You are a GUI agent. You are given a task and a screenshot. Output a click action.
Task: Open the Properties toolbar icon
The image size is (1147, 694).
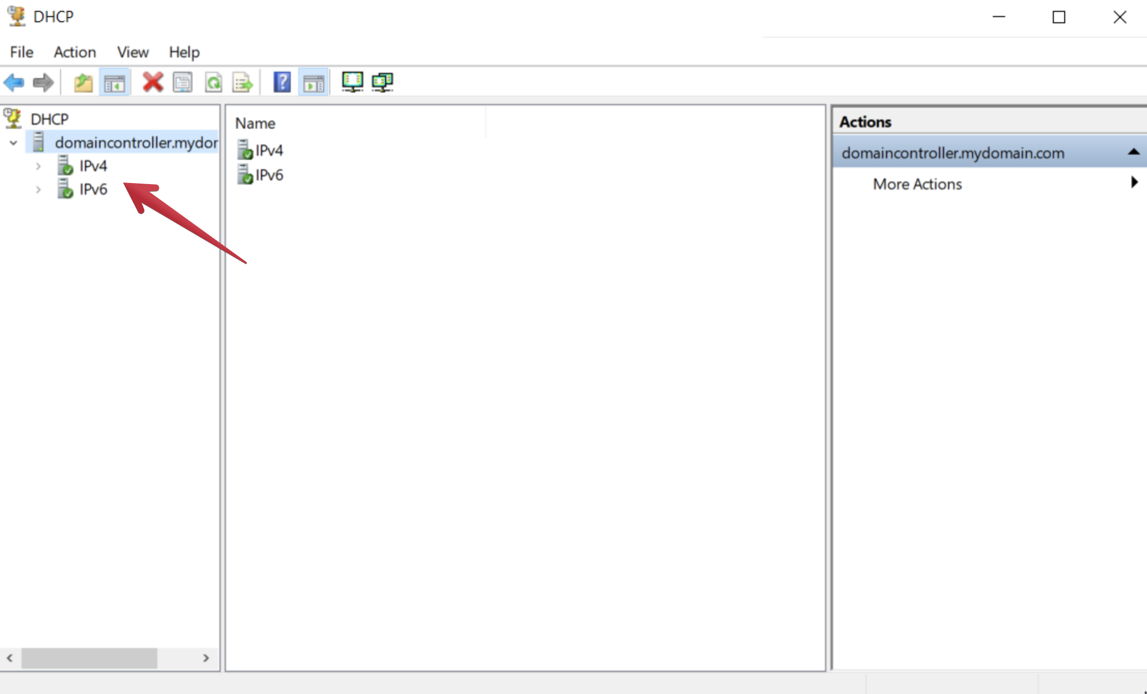click(x=183, y=82)
